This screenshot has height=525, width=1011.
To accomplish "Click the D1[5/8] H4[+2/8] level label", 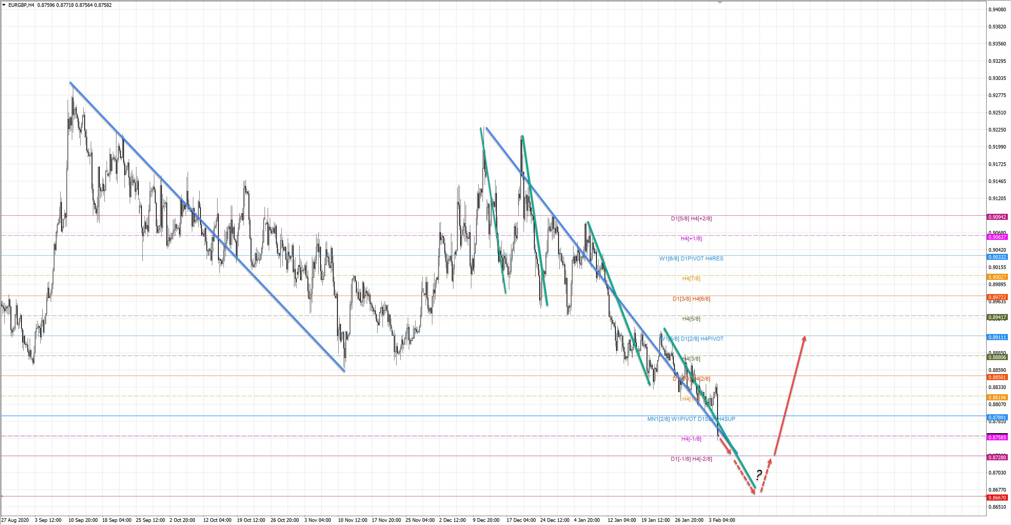I will click(691, 218).
